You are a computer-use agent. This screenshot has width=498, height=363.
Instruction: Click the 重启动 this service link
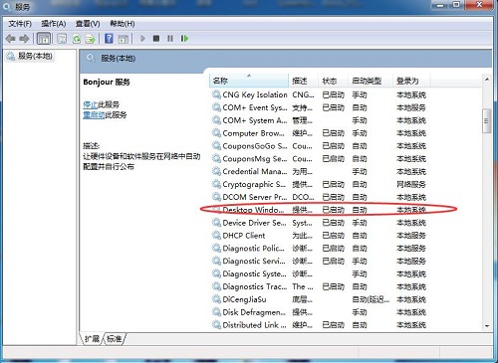[94, 115]
